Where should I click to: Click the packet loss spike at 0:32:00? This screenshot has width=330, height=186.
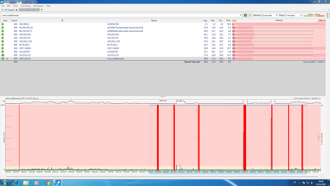[x=19, y=137]
